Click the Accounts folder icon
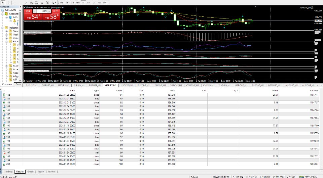 coord(6,14)
